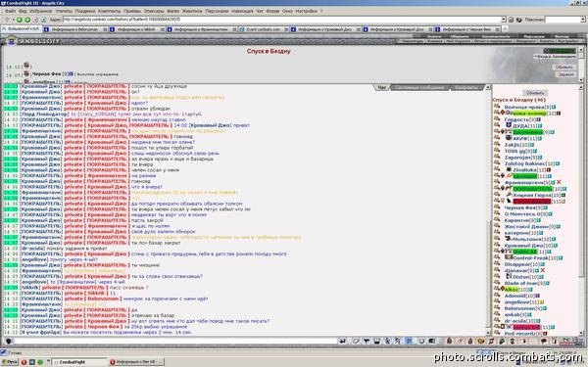
Task: Click the Обновить button above the player list
Action: pyautogui.click(x=535, y=93)
